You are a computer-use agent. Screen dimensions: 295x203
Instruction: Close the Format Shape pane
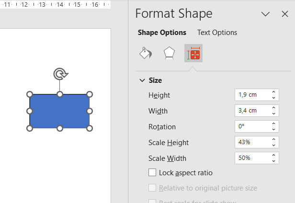[x=284, y=14]
